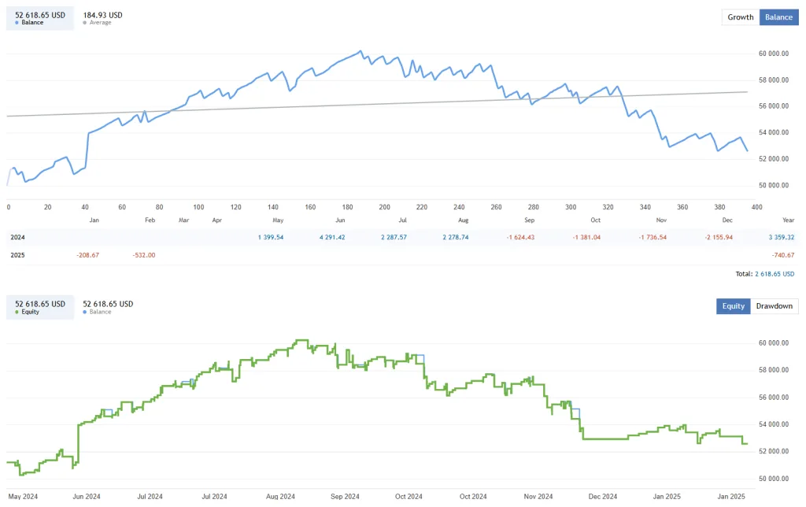Switch to the Growth view
Image resolution: width=806 pixels, height=507 pixels.
click(740, 17)
